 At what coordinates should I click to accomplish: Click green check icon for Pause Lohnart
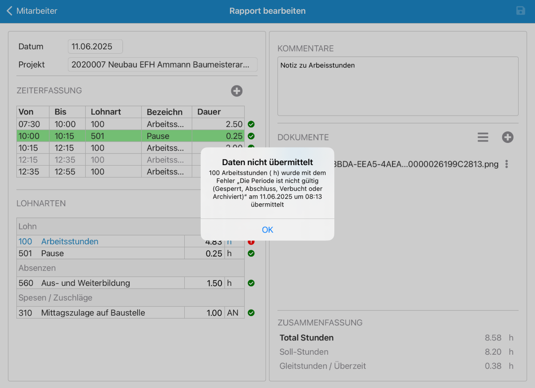pyautogui.click(x=251, y=253)
